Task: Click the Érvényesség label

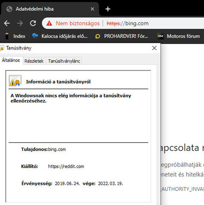Action: pos(37,183)
